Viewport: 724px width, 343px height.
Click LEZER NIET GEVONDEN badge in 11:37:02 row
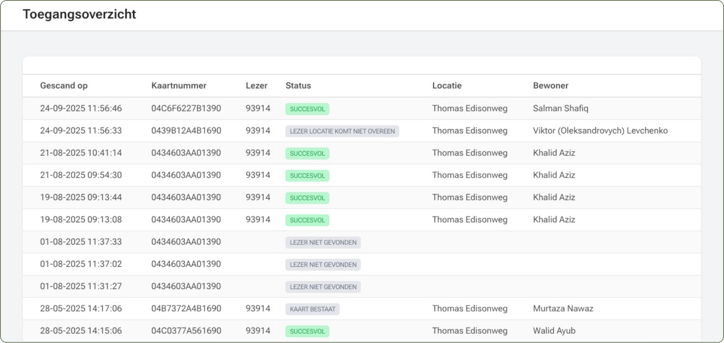323,264
